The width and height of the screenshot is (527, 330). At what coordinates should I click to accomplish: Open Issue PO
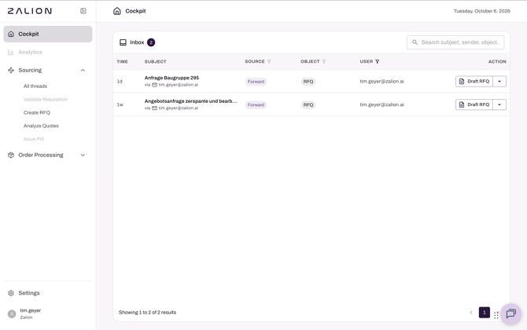[x=34, y=139]
